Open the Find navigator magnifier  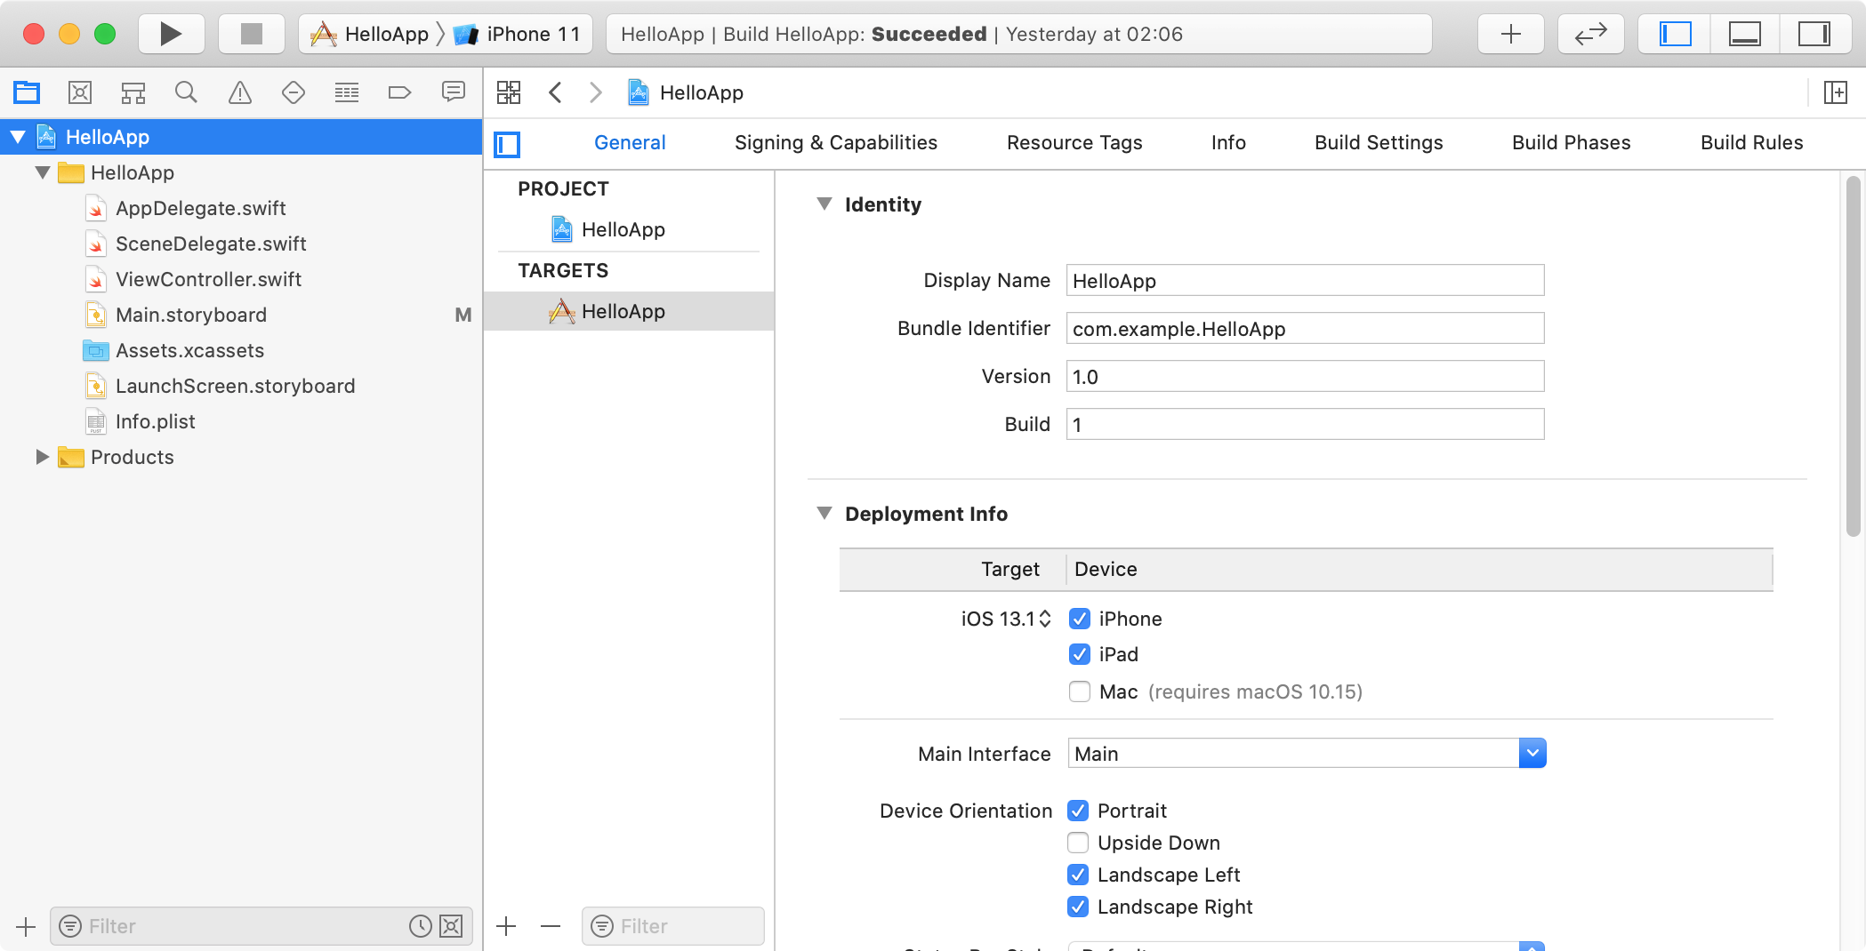click(186, 92)
